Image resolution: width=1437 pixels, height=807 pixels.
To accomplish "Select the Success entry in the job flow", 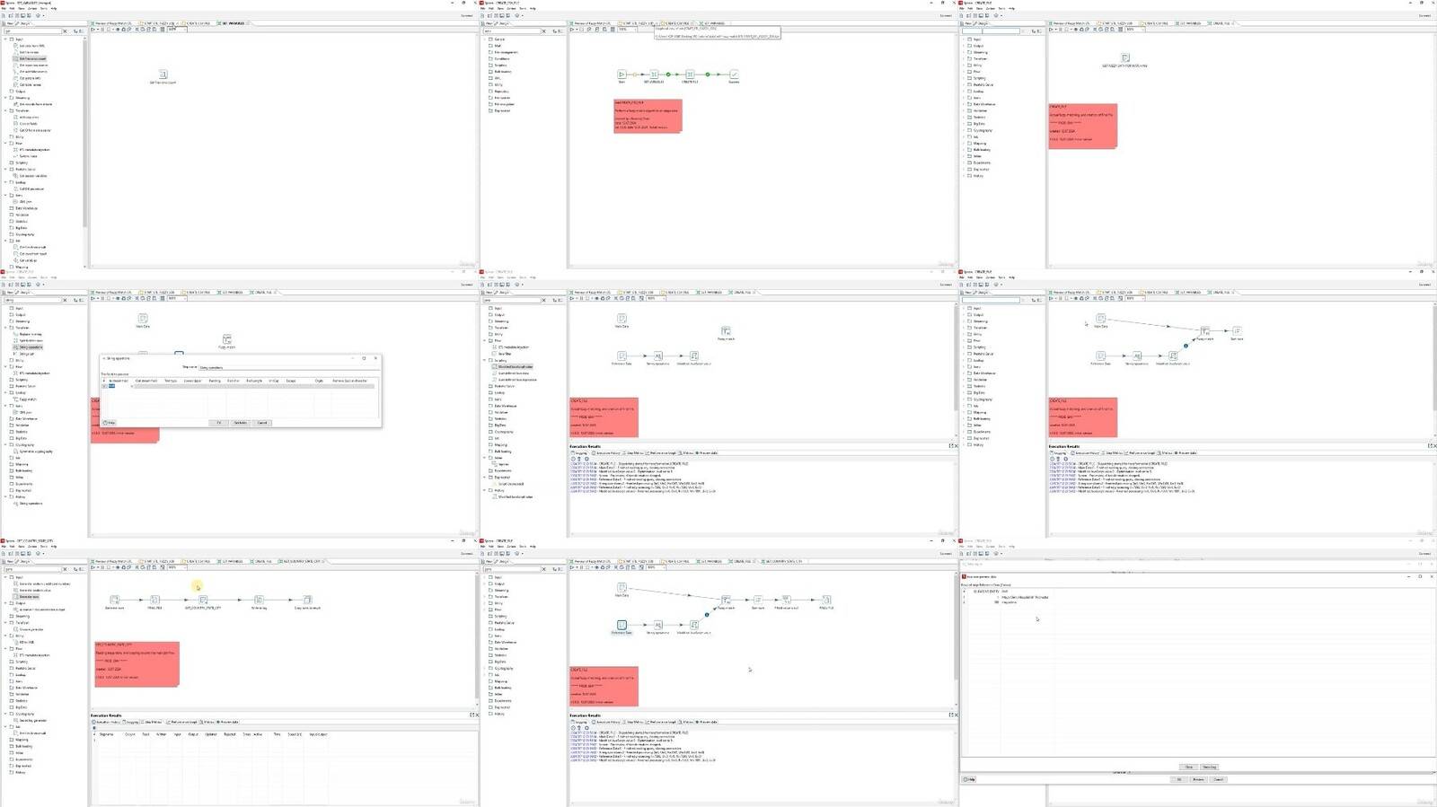I will 734,75.
